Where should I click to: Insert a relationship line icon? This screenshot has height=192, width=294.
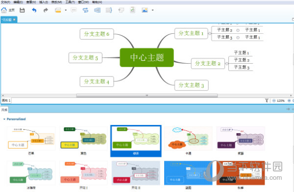click(x=85, y=10)
